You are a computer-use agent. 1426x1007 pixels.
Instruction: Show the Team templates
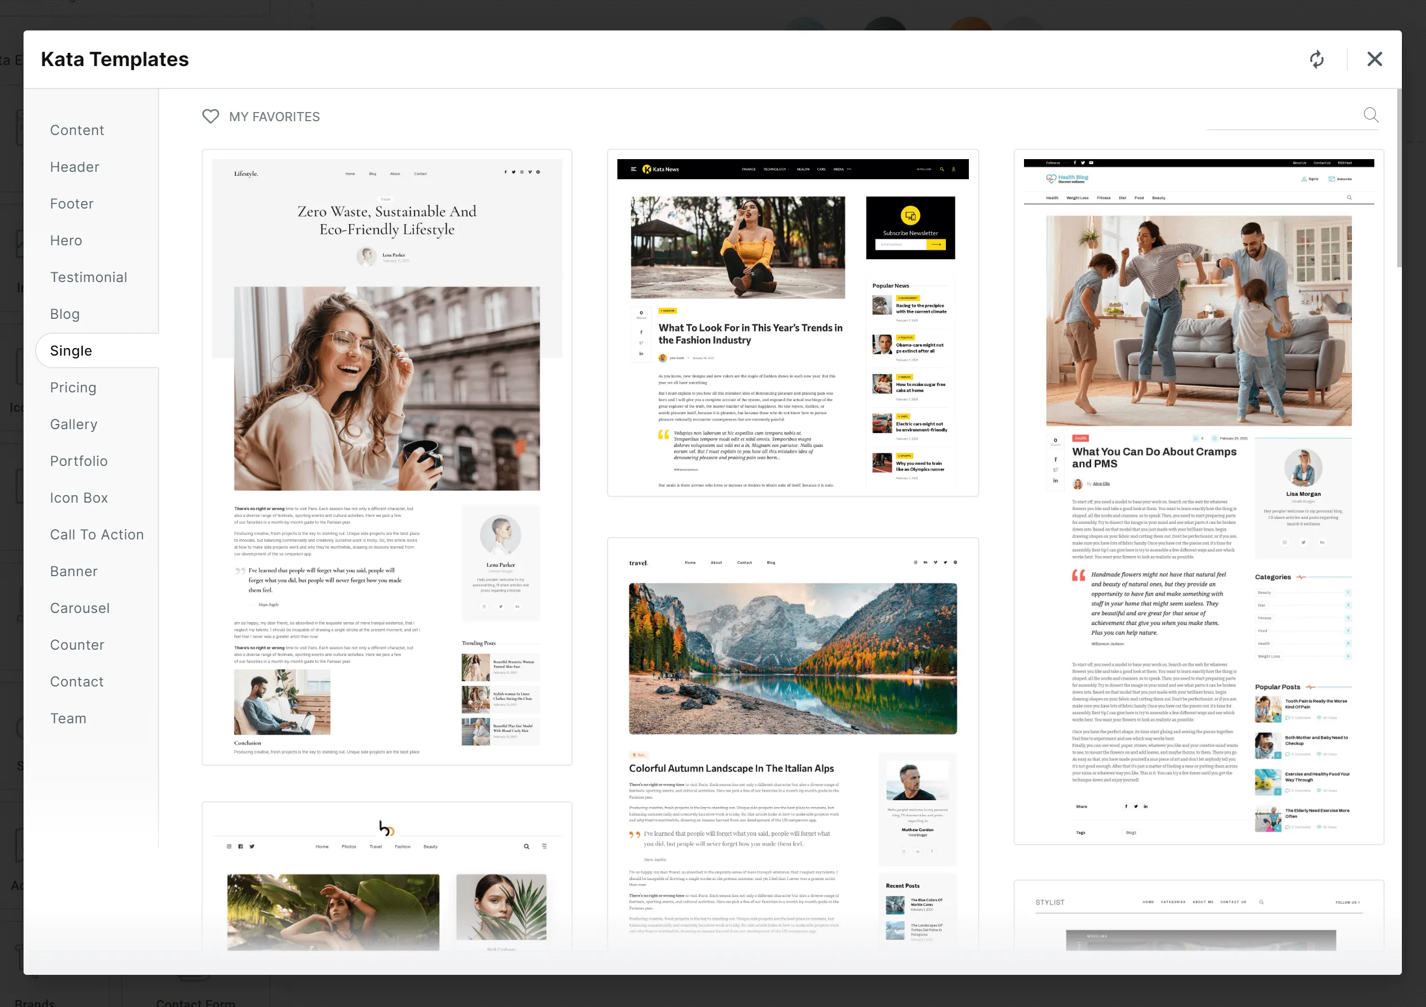[68, 718]
